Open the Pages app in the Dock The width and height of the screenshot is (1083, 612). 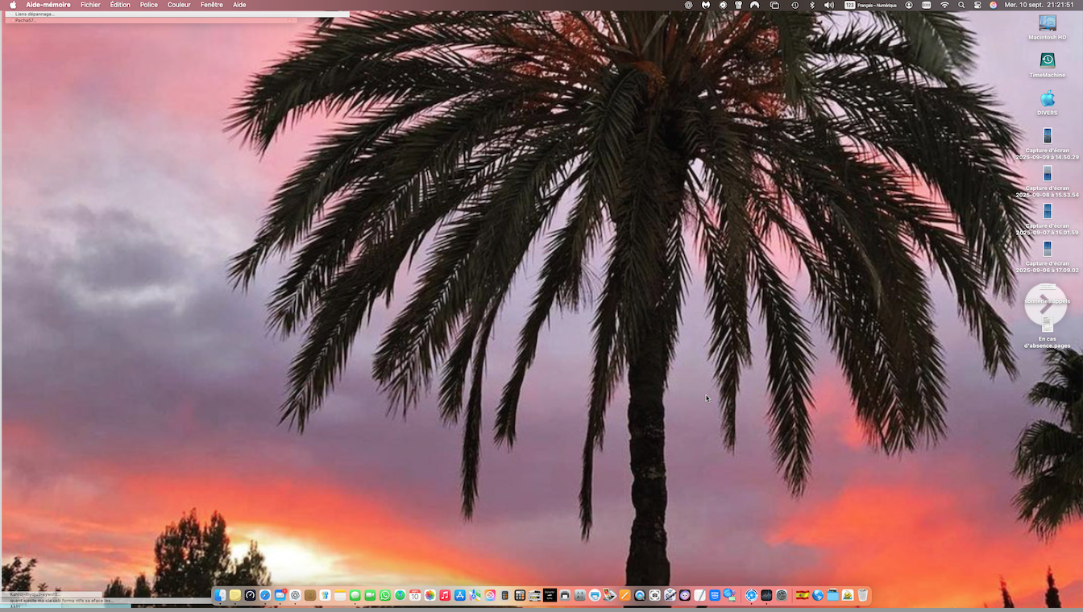pyautogui.click(x=624, y=595)
